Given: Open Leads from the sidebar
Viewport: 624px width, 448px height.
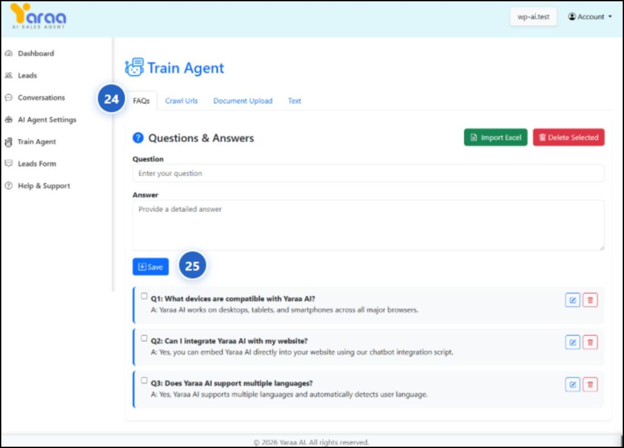Looking at the screenshot, I should 27,75.
